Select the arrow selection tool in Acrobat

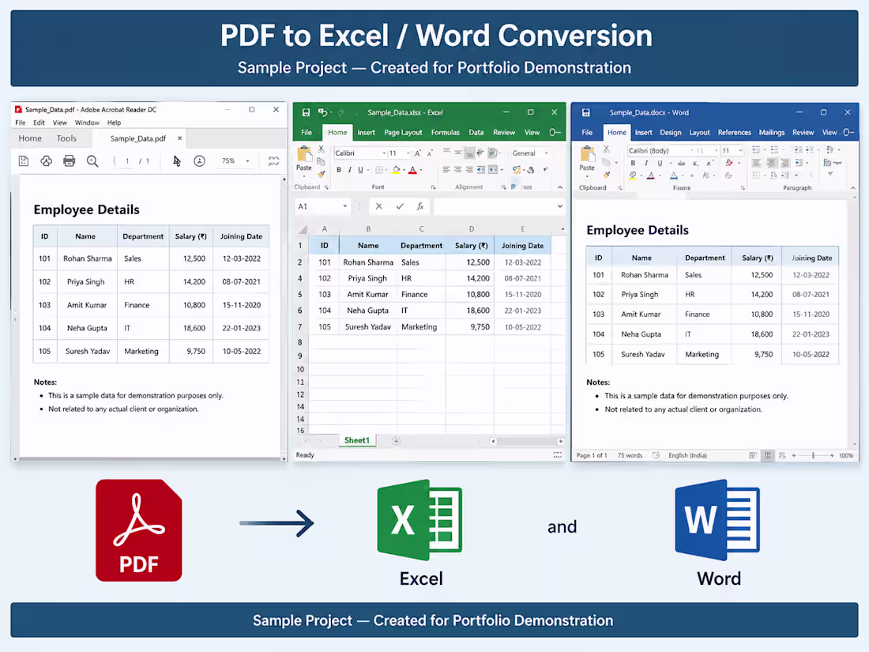click(x=176, y=160)
